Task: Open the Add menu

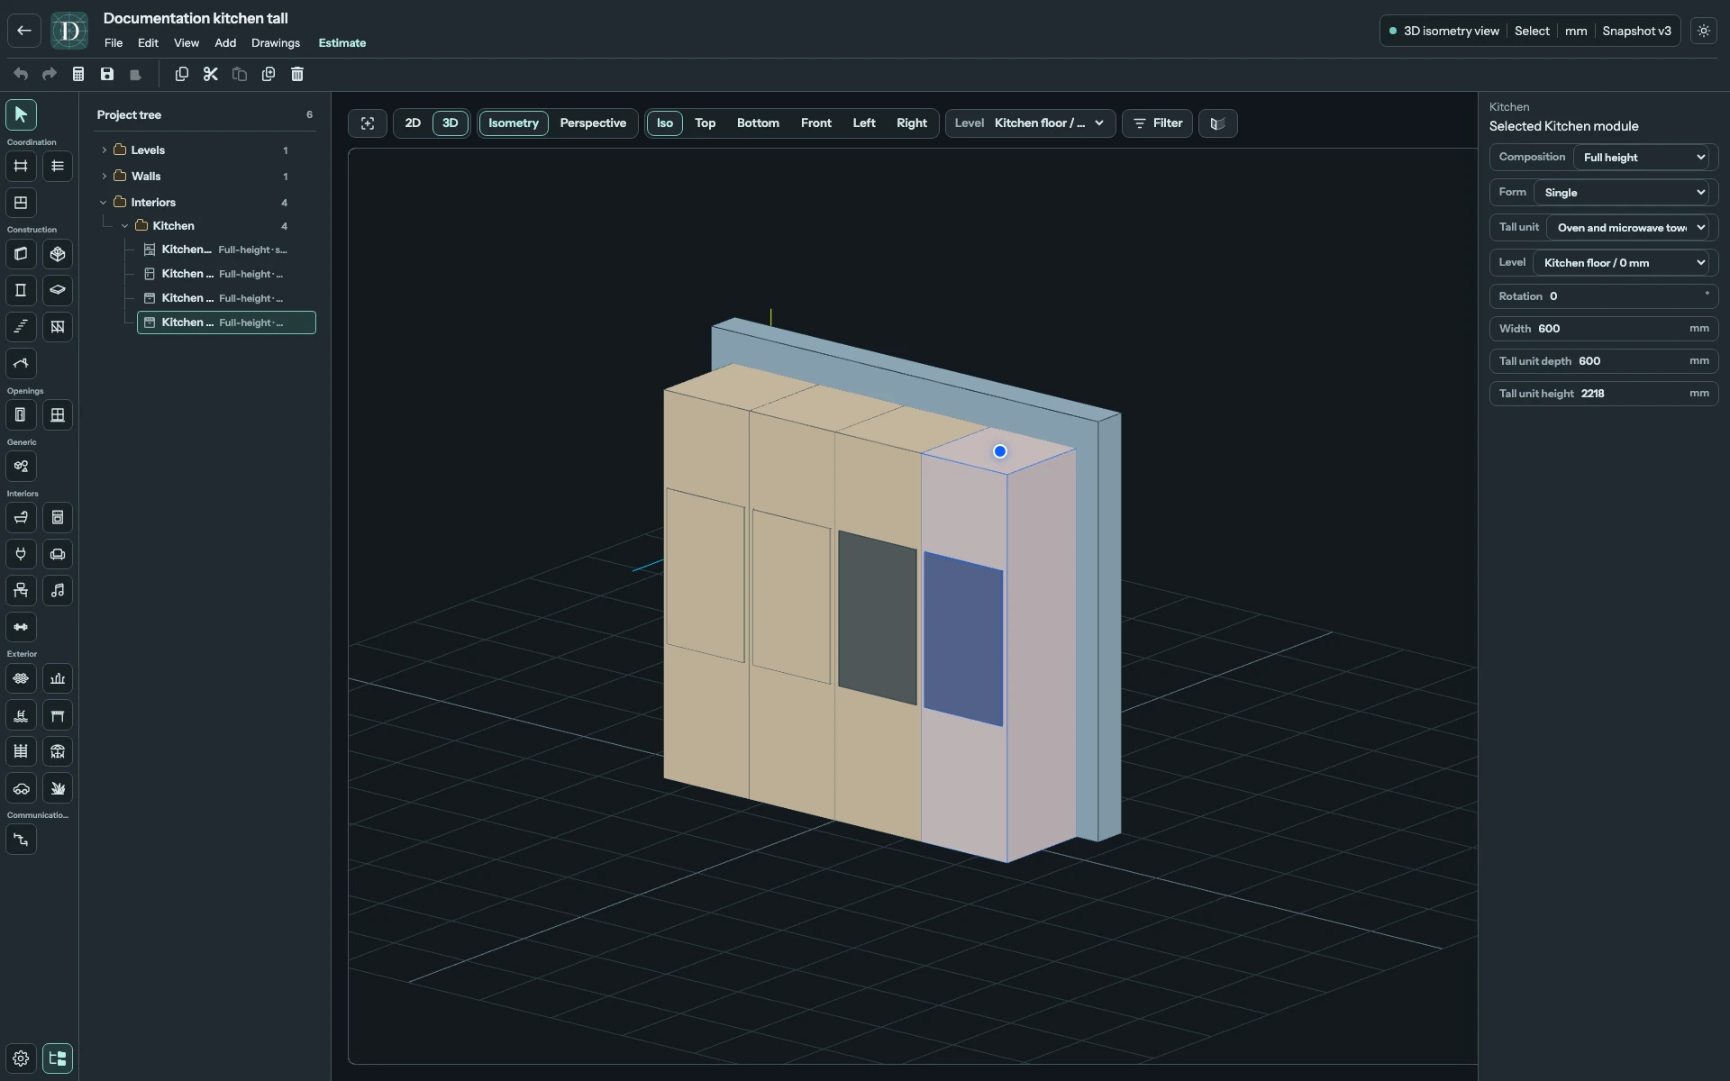Action: (225, 43)
